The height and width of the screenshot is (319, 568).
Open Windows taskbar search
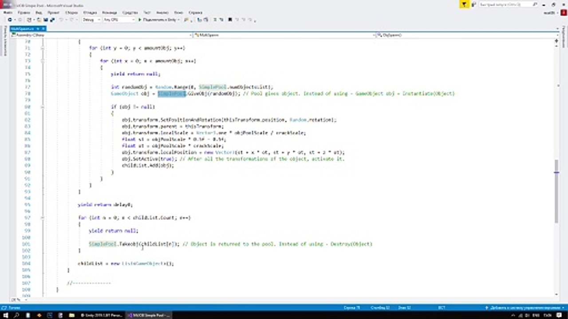click(16, 315)
